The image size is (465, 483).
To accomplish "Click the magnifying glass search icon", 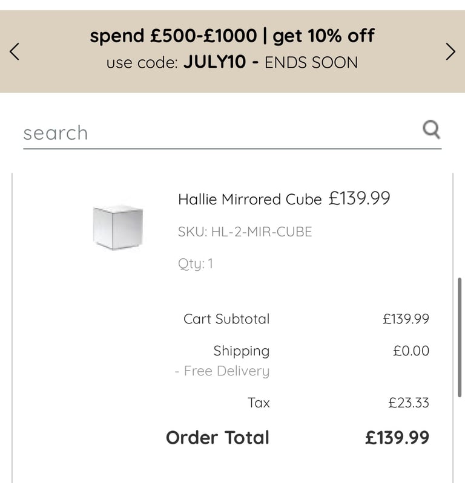I will pyautogui.click(x=431, y=130).
